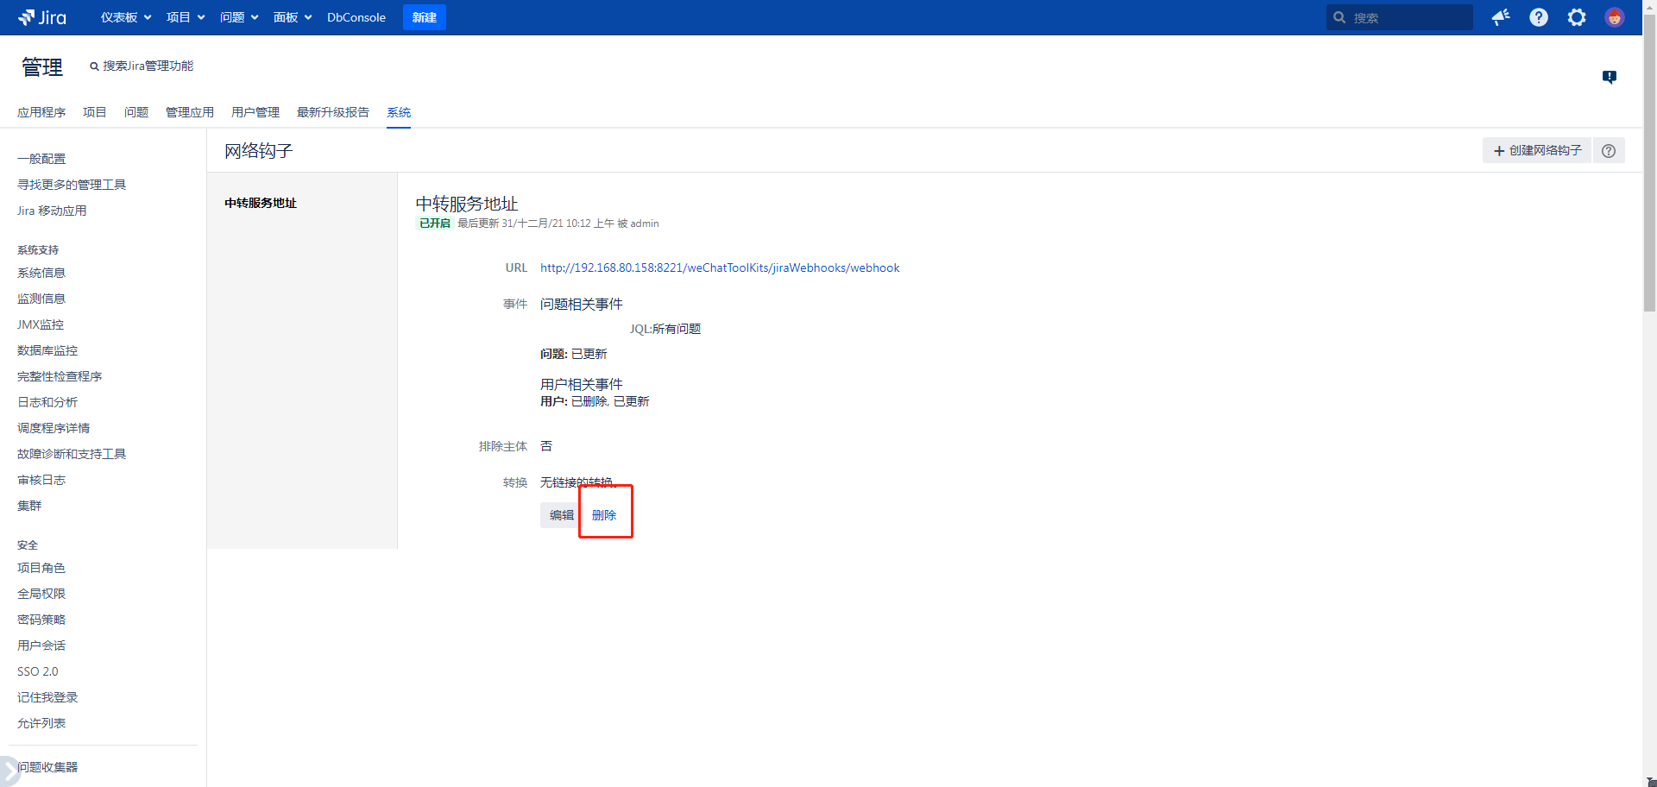Click help icon beside 创建网络钩子
The image size is (1657, 787).
click(1609, 151)
